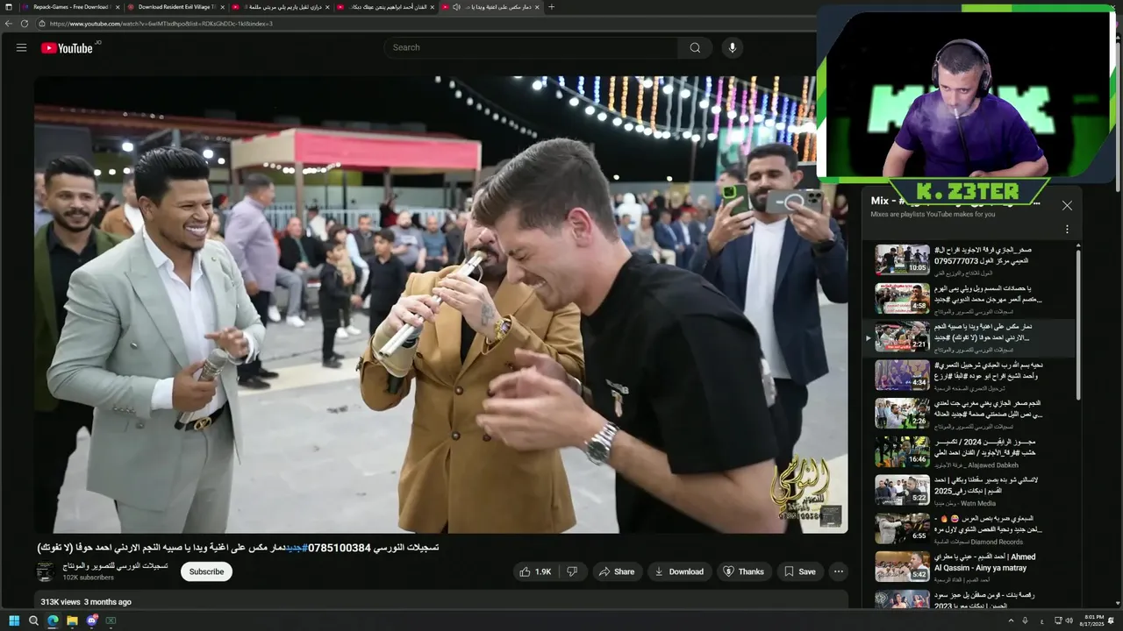The height and width of the screenshot is (631, 1123).
Task: Open a new browser tab
Action: coord(551,7)
